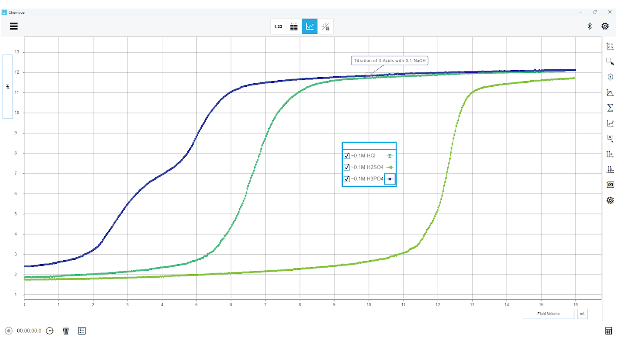This screenshot has width=617, height=347.
Task: Activate the crosshair coordinate tool
Action: (x=610, y=77)
